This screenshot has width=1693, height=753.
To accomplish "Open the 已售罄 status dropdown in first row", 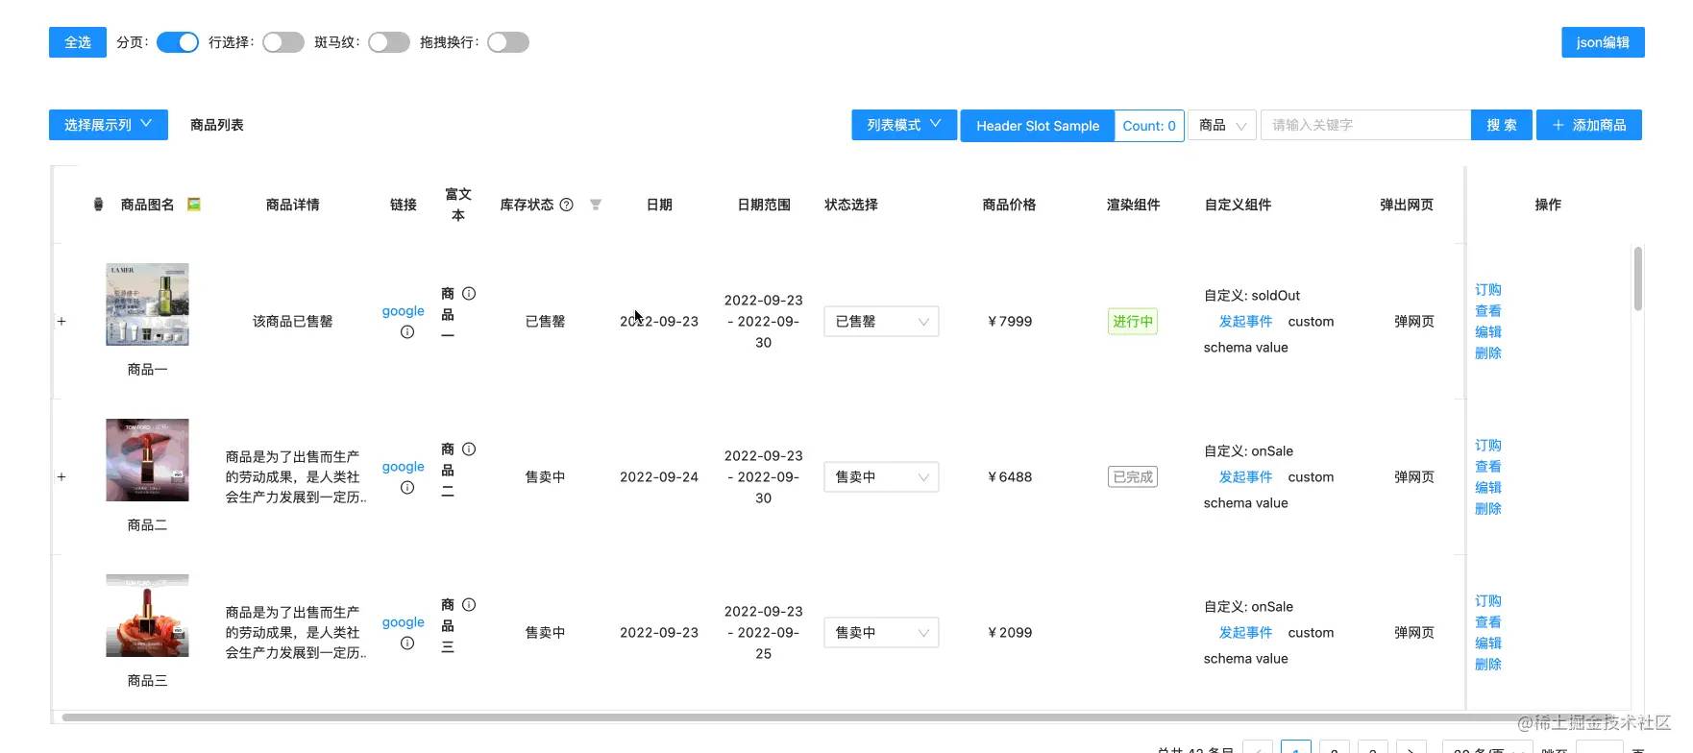I will coord(880,322).
